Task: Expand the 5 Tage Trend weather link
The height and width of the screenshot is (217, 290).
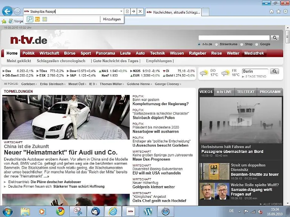Action: [x=256, y=76]
